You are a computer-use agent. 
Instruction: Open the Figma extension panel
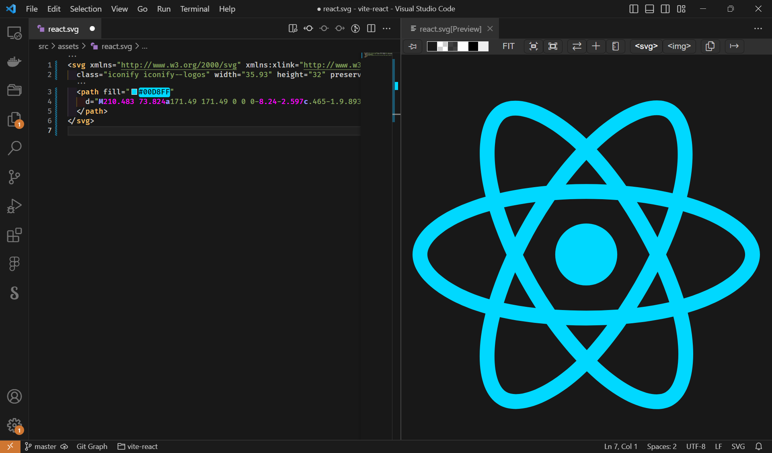pyautogui.click(x=14, y=264)
